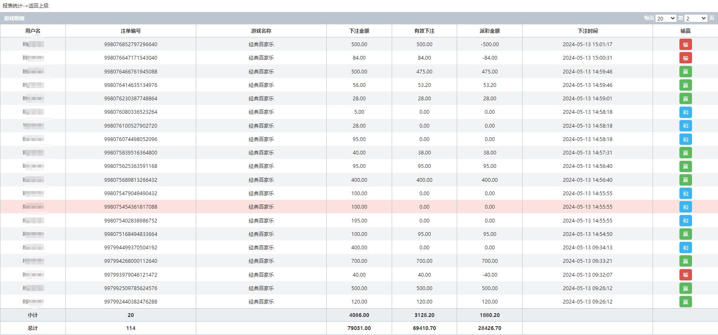Click the bet time 2024-05-13 14:57:31
718x335 pixels.
coord(588,153)
